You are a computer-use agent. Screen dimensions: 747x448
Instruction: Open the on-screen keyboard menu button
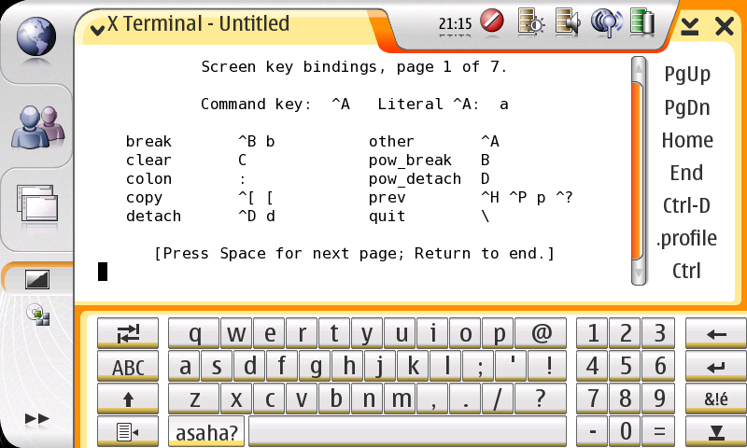[x=128, y=432]
